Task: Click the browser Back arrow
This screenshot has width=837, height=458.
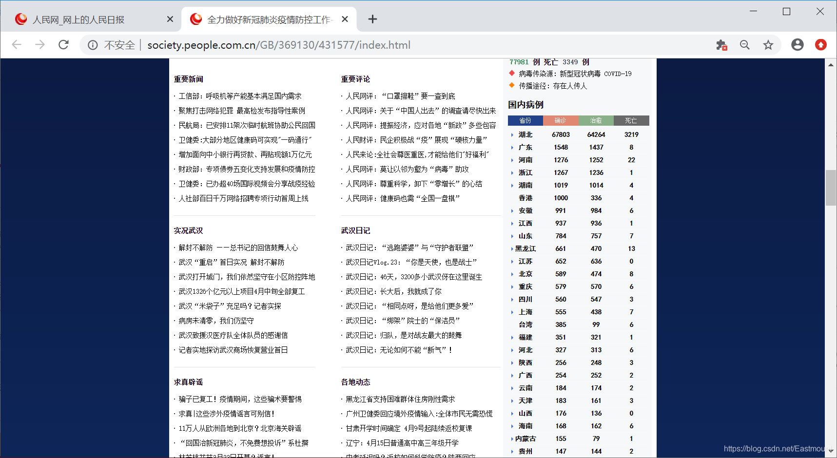Action: coord(17,45)
